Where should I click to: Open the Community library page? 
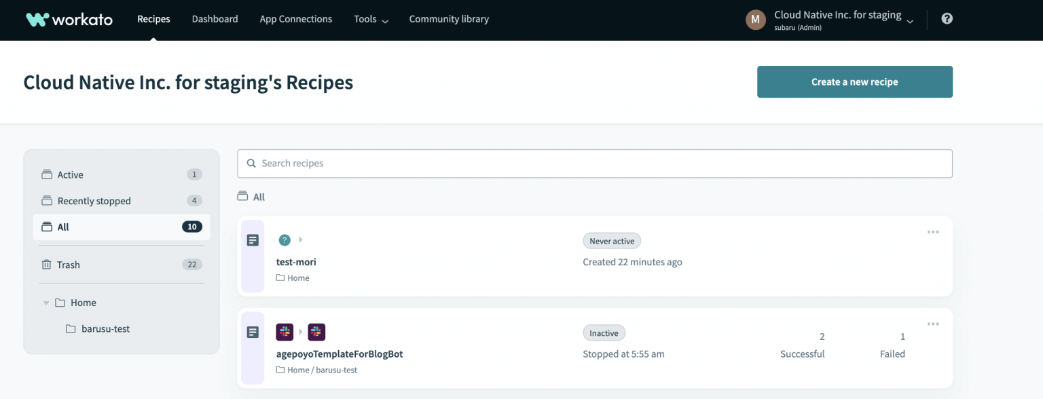(449, 19)
